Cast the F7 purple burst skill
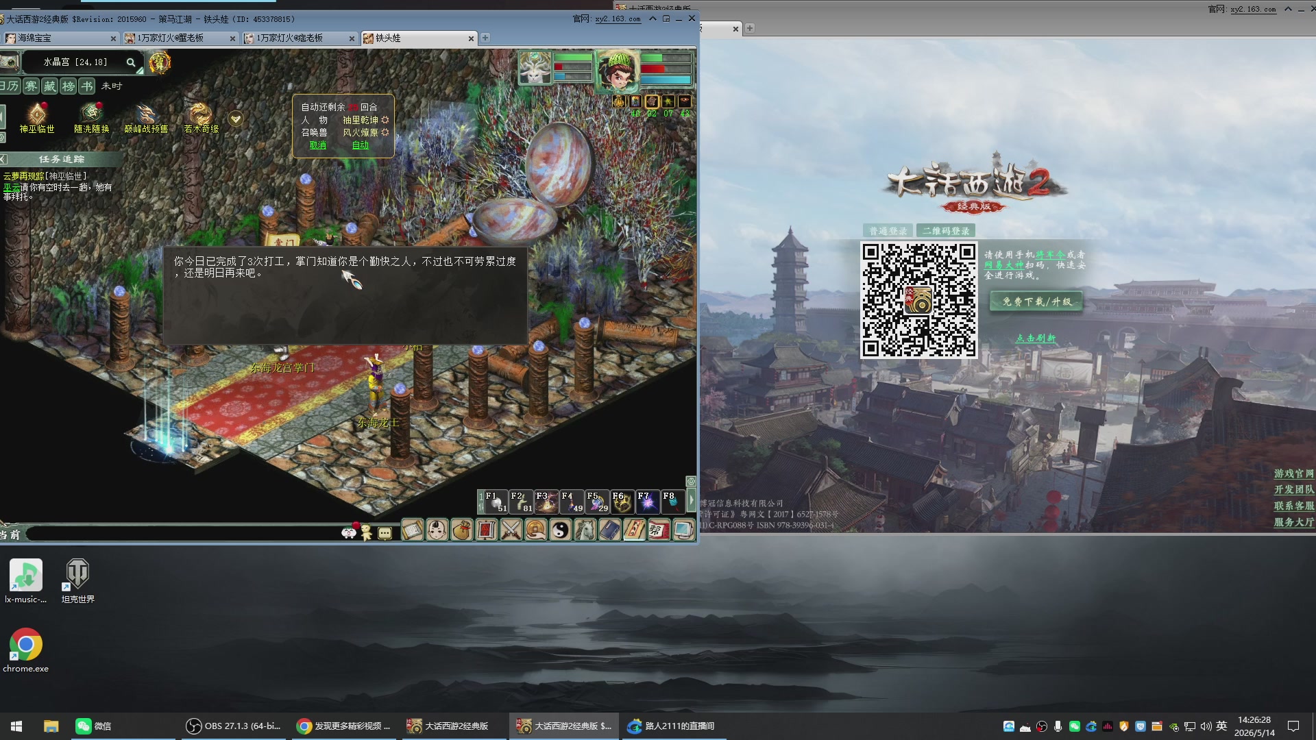The height and width of the screenshot is (740, 1316). 648,502
